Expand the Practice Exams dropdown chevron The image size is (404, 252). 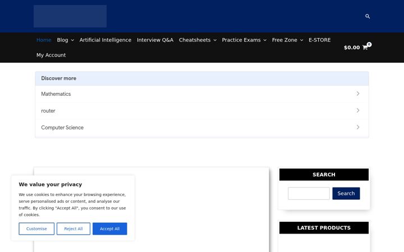pyautogui.click(x=265, y=40)
